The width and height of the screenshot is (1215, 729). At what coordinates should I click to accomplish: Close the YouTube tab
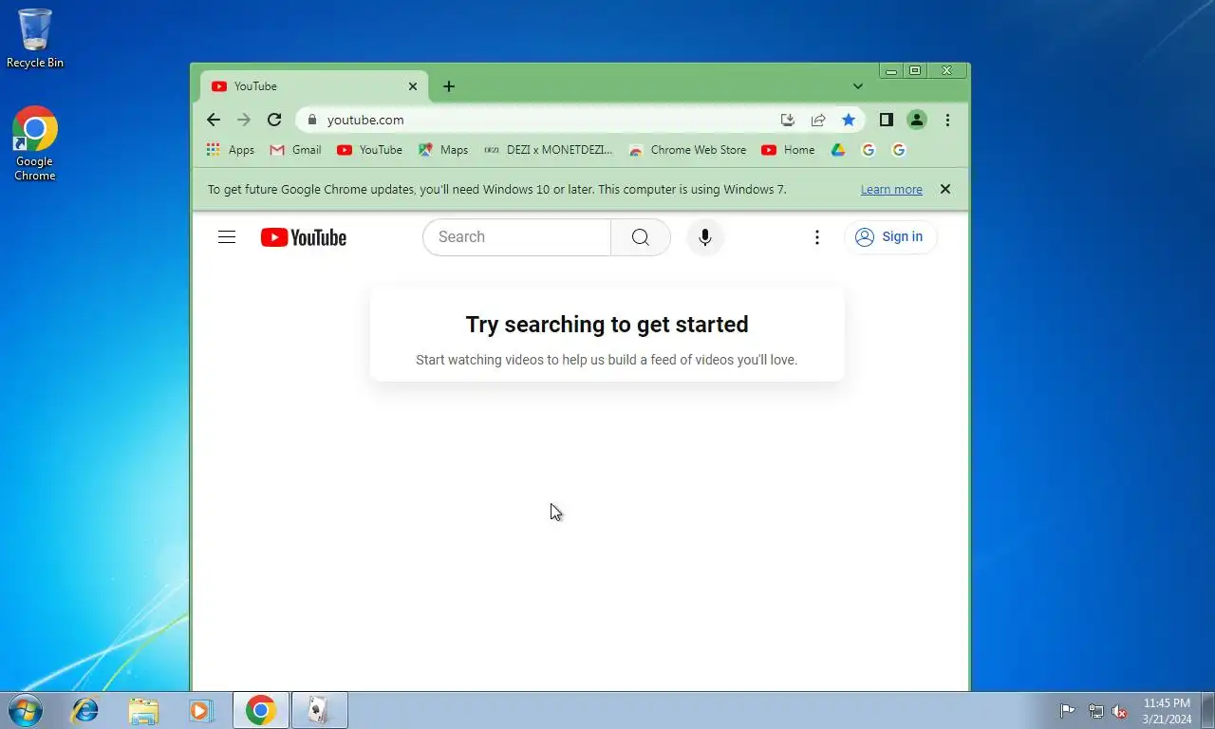pyautogui.click(x=413, y=86)
